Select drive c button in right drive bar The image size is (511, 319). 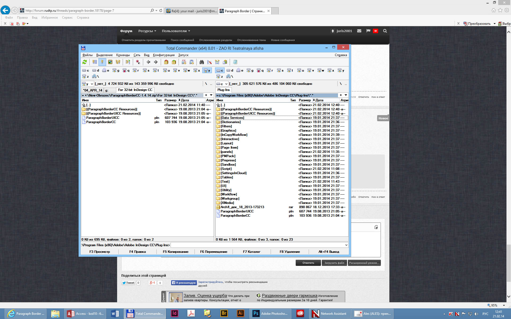point(220,70)
